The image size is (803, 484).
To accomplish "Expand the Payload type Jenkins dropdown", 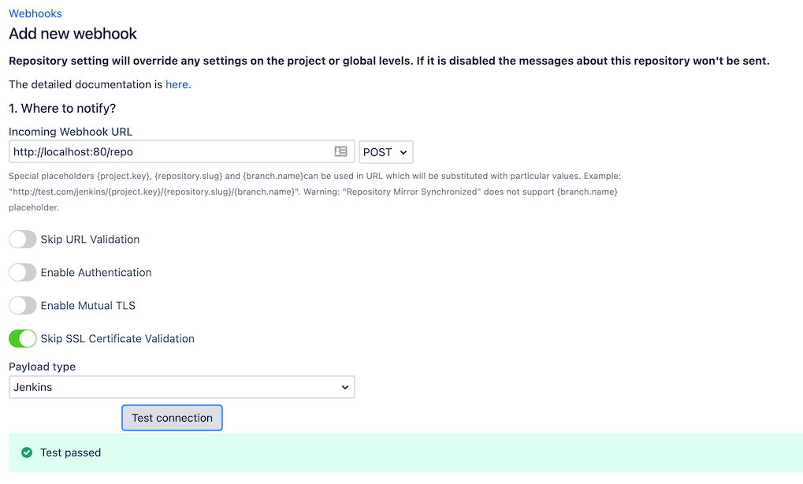I will [x=182, y=387].
